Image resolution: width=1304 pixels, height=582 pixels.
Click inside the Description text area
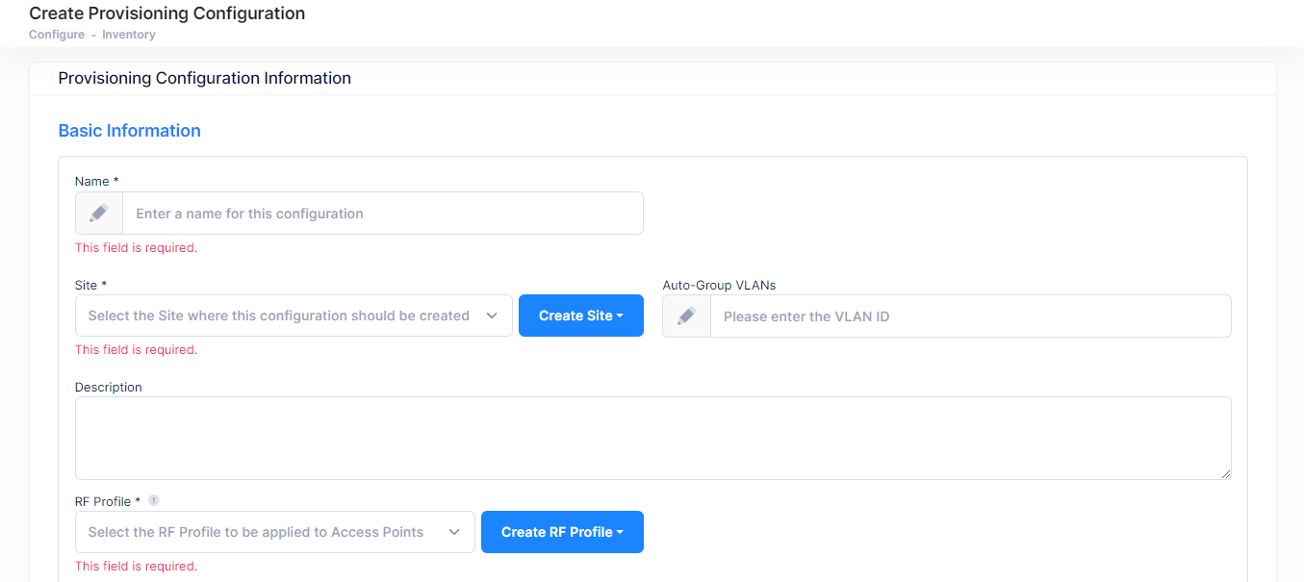tap(652, 438)
